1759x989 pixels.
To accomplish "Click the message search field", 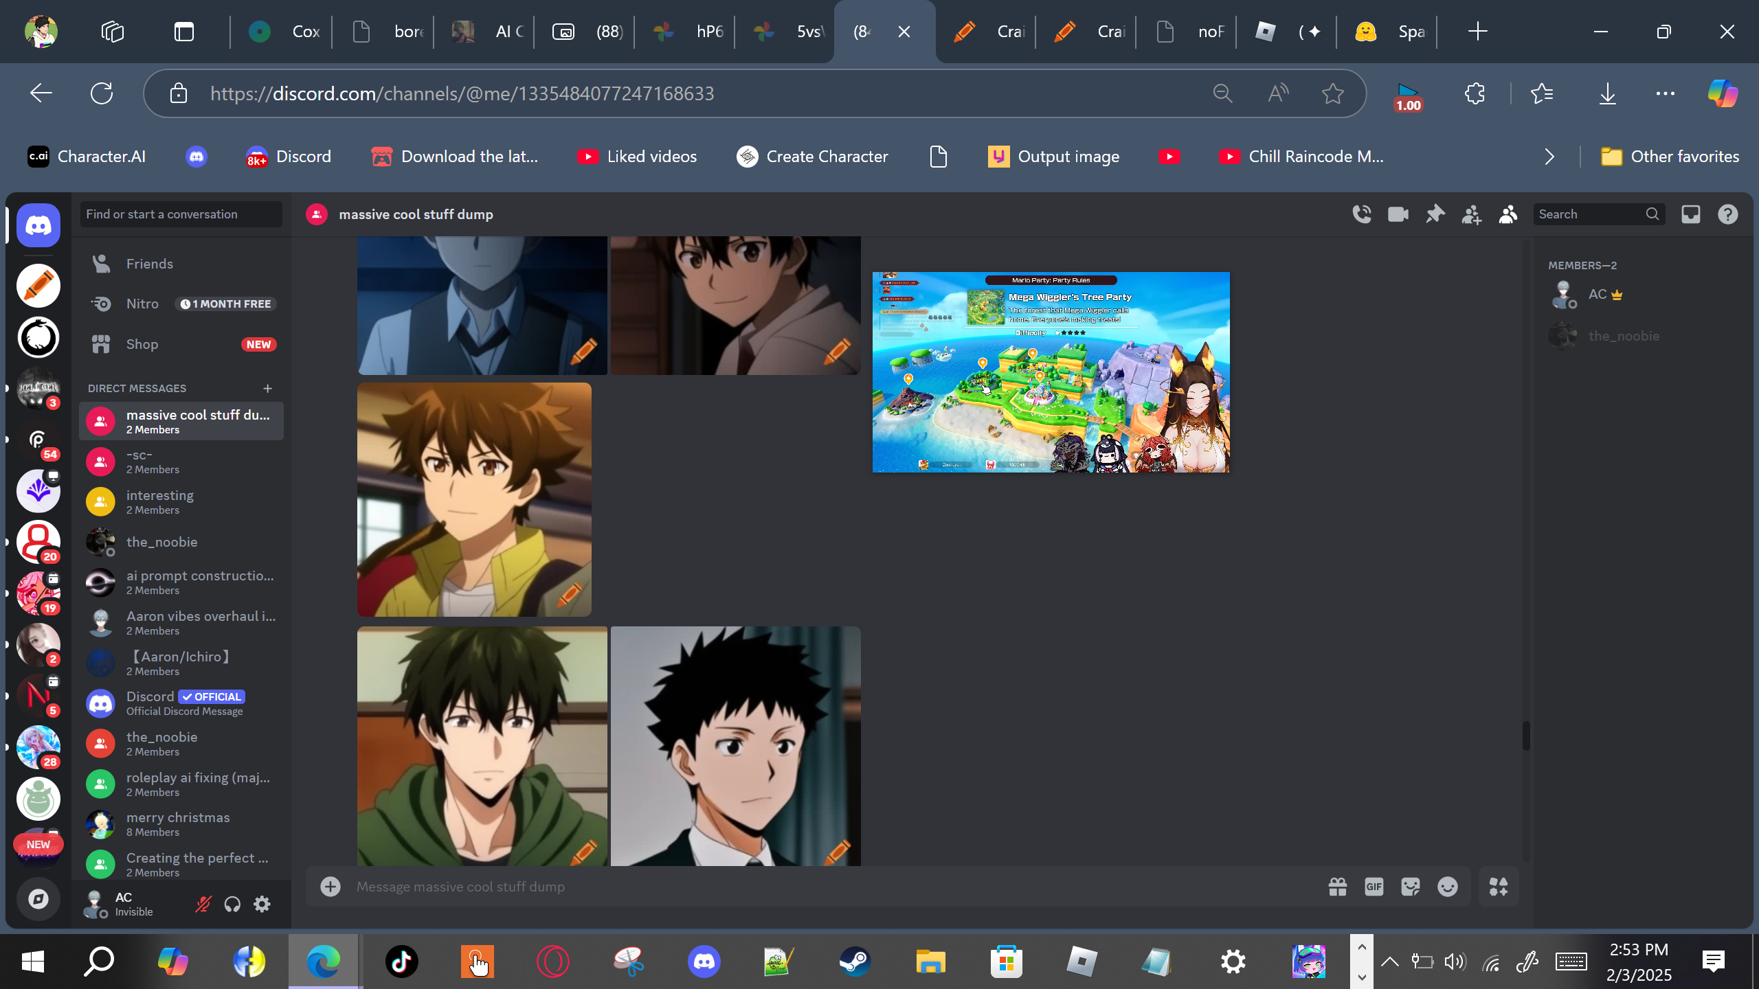I will (x=1599, y=214).
